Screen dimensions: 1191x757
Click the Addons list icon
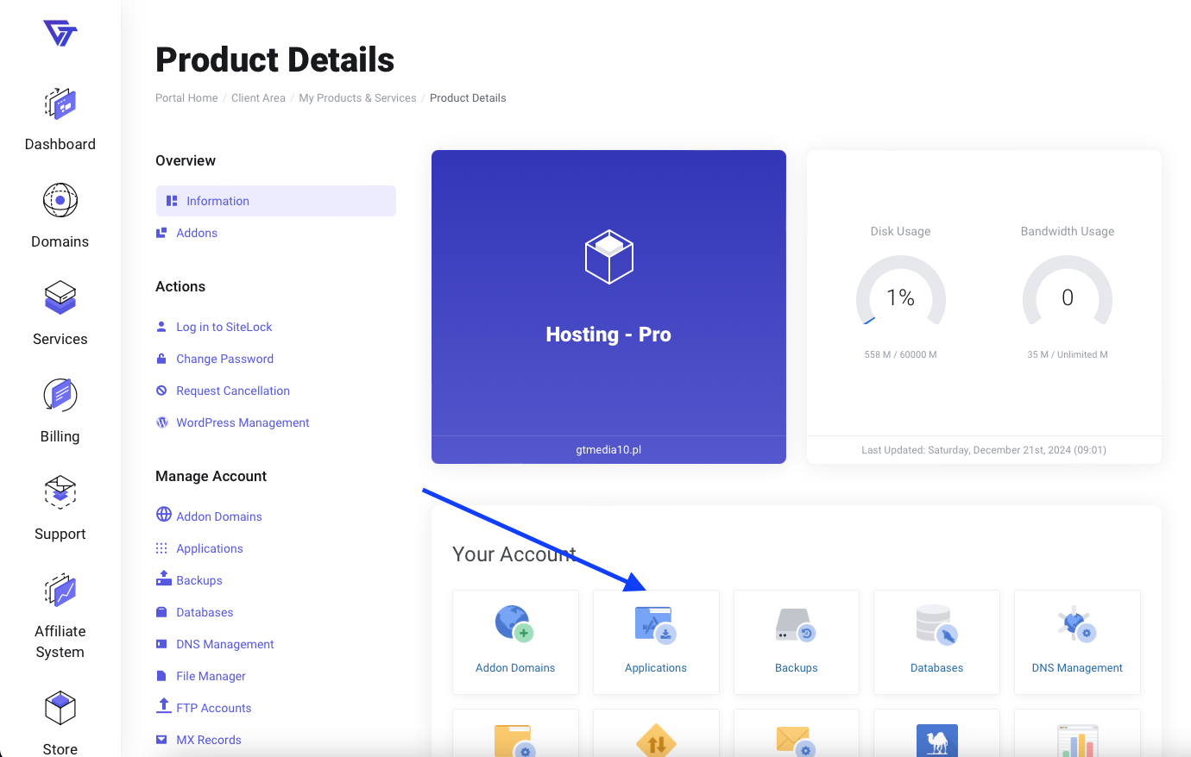[161, 233]
